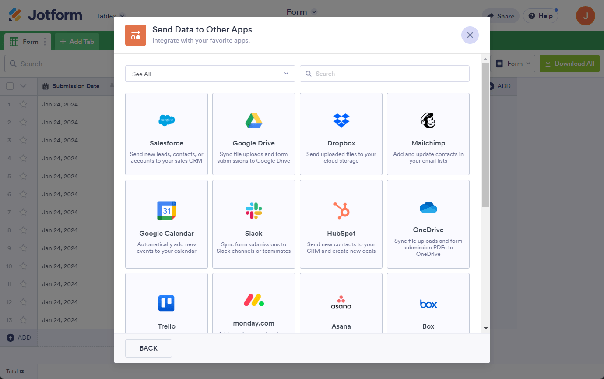Click the Submission Date column header
Viewport: 604px width, 379px height.
(76, 86)
